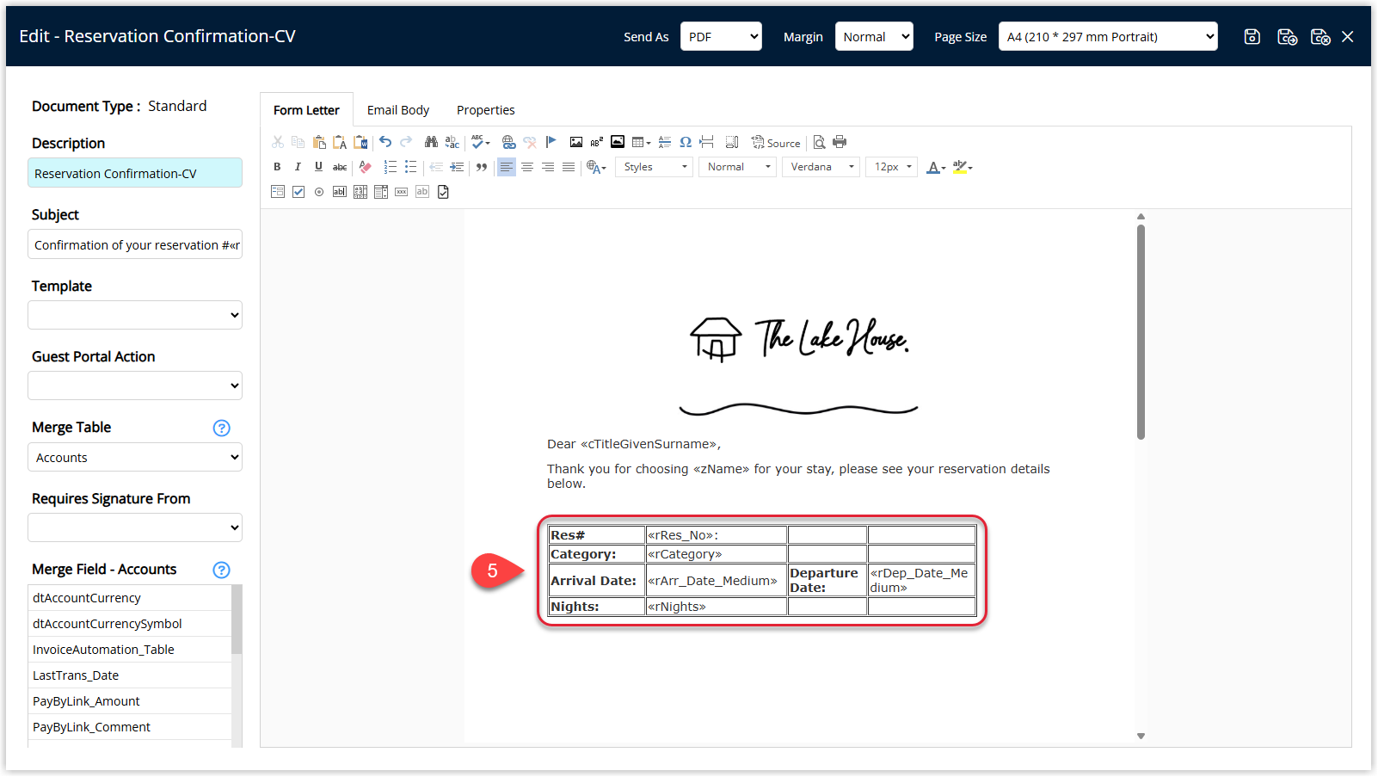This screenshot has height=777, width=1378.
Task: Open the Find binoculars tool
Action: (431, 142)
